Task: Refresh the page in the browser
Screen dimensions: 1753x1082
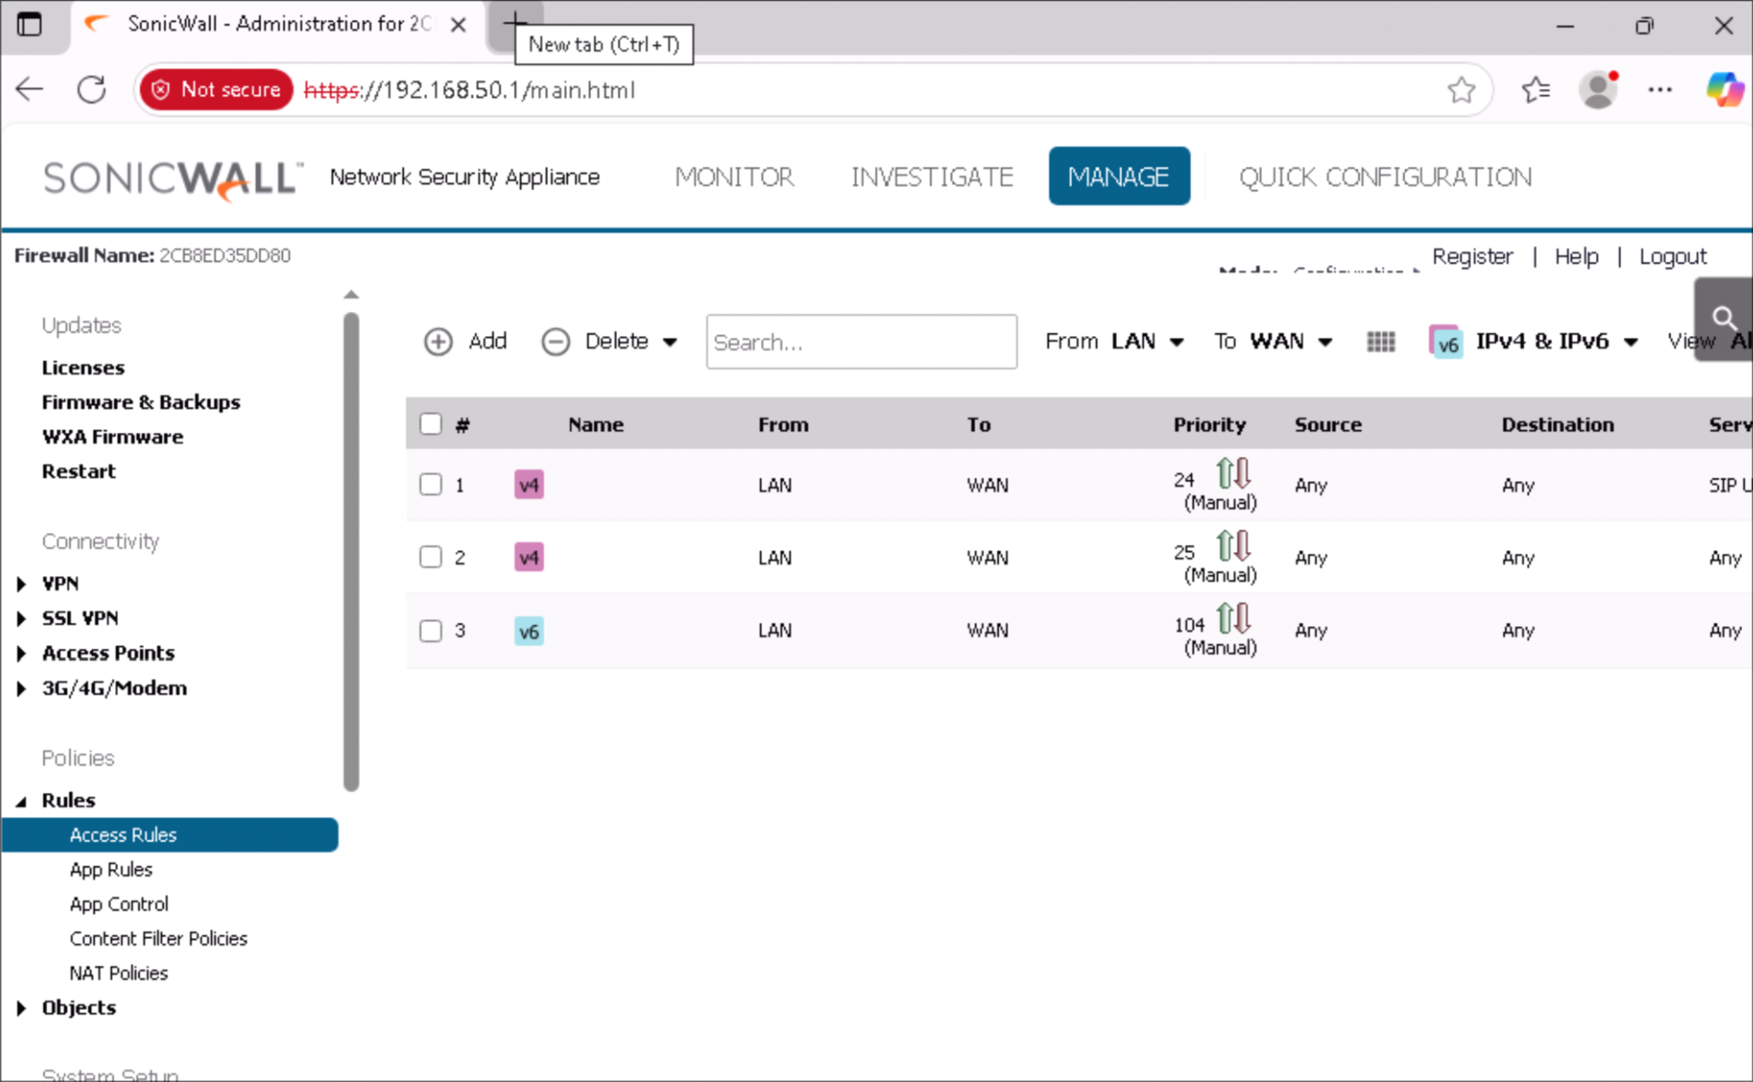Action: tap(91, 90)
